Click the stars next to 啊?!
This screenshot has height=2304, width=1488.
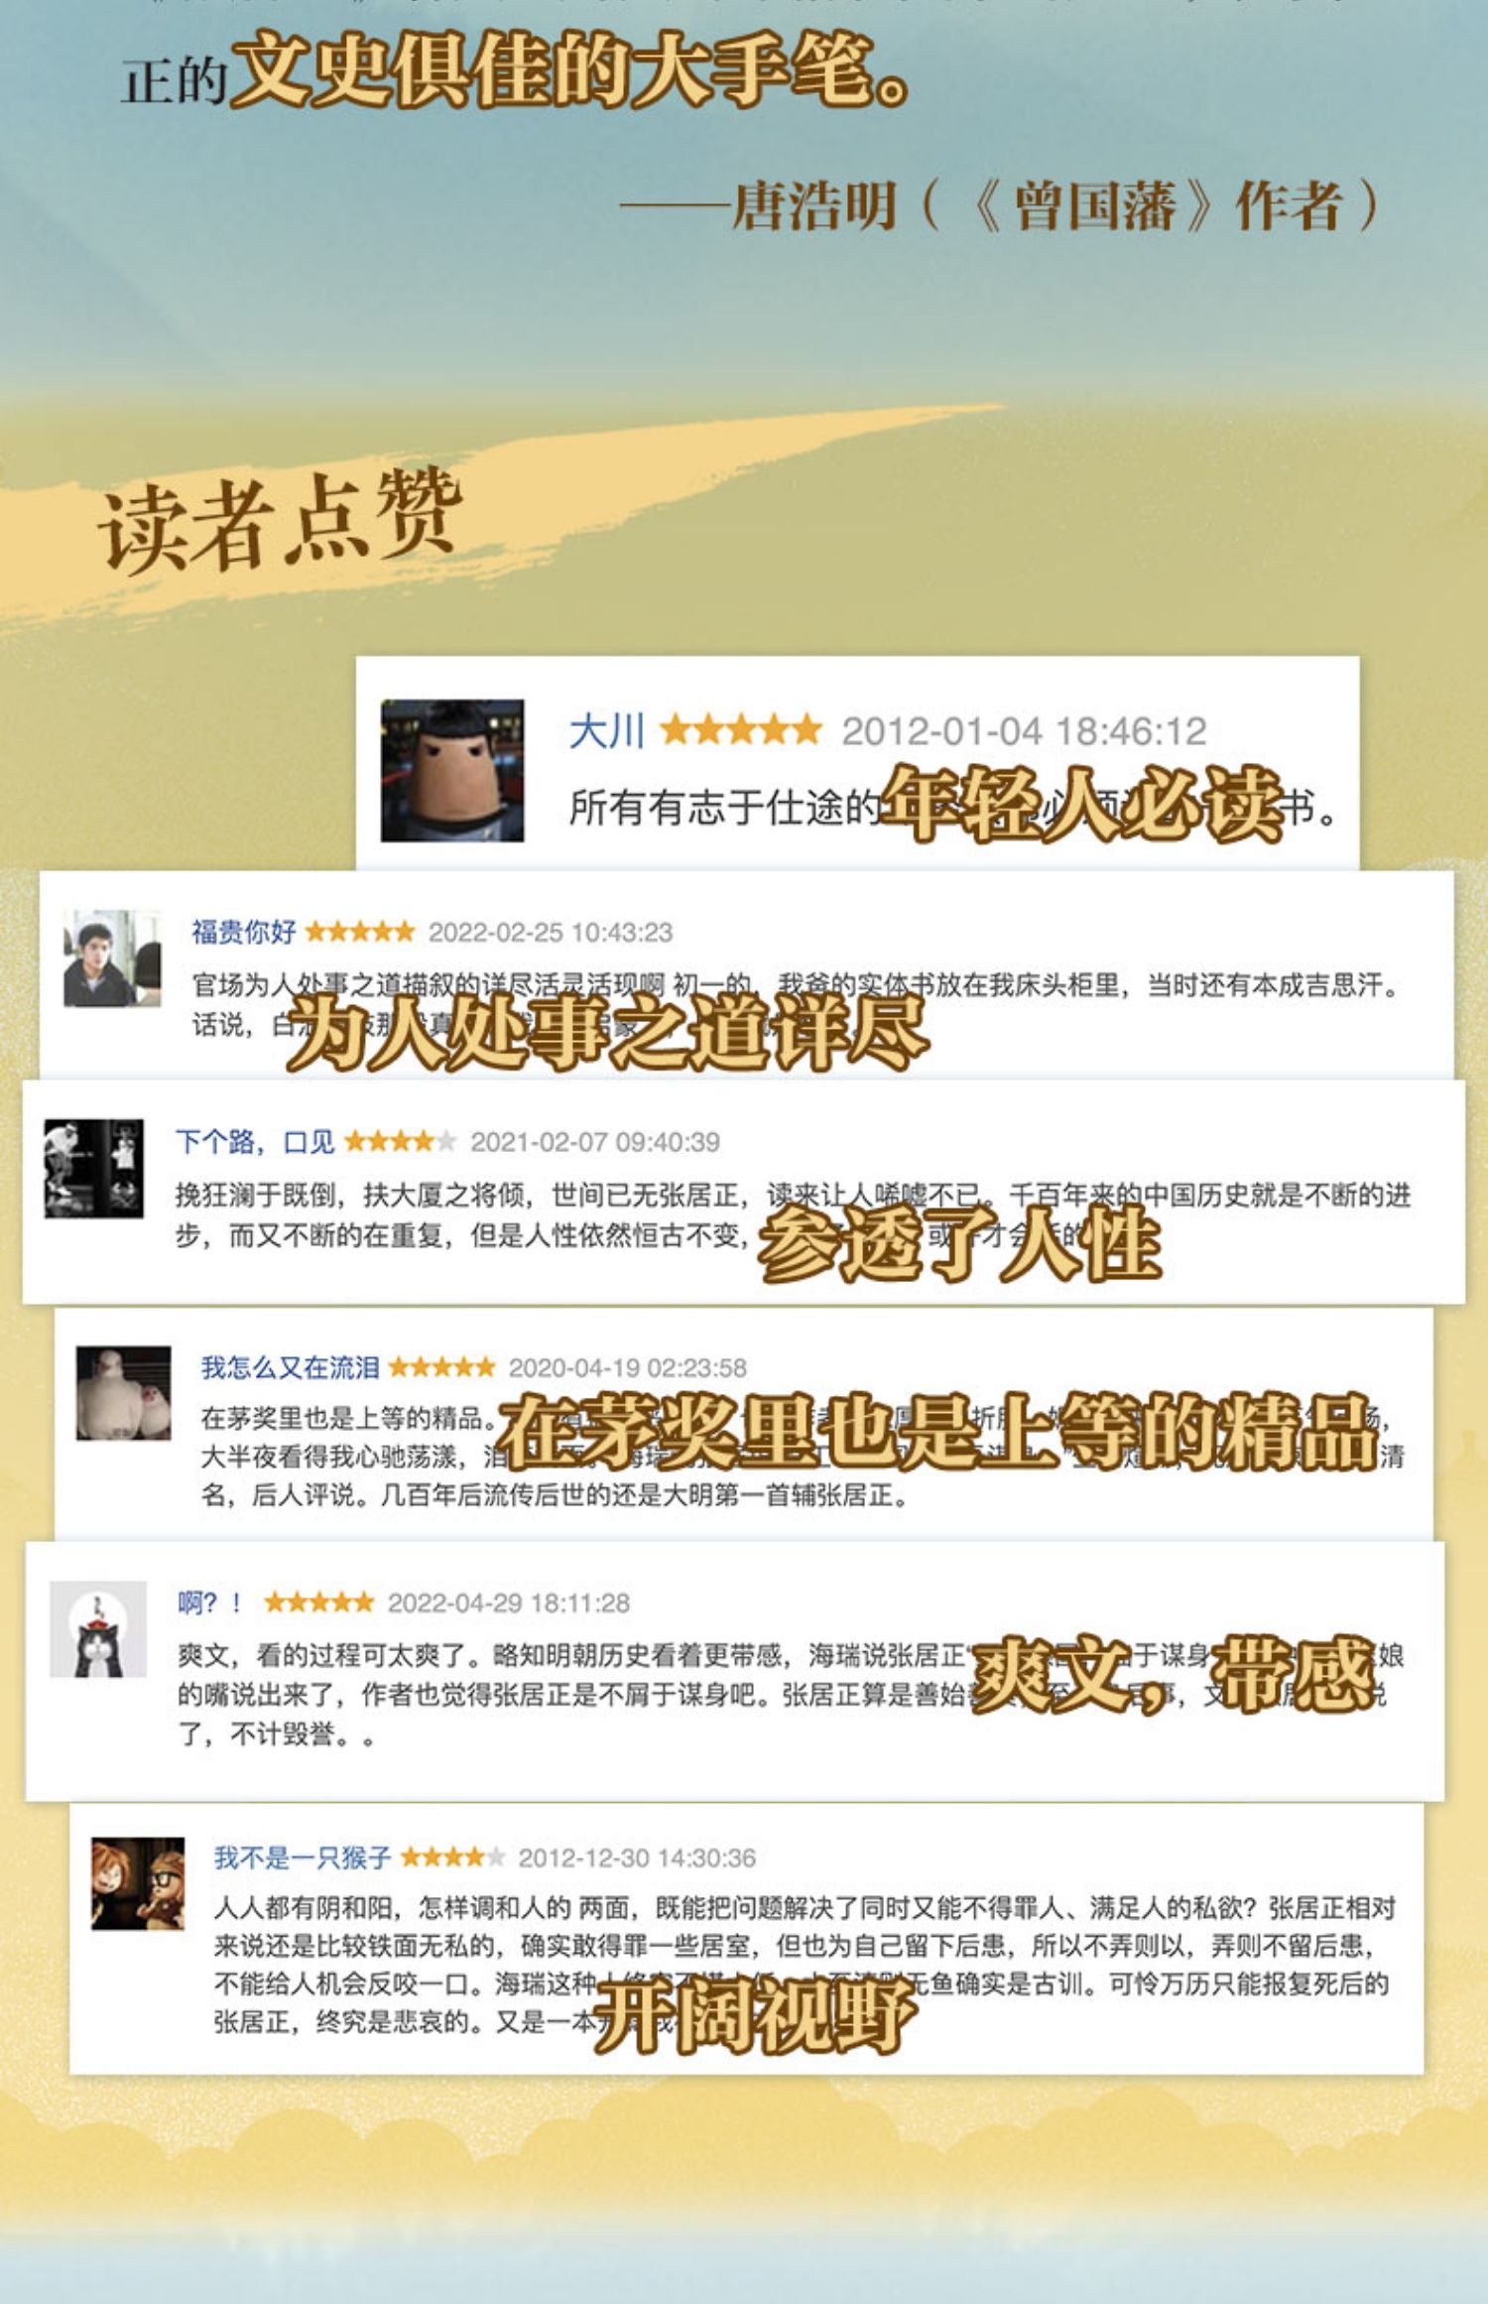coord(319,1602)
